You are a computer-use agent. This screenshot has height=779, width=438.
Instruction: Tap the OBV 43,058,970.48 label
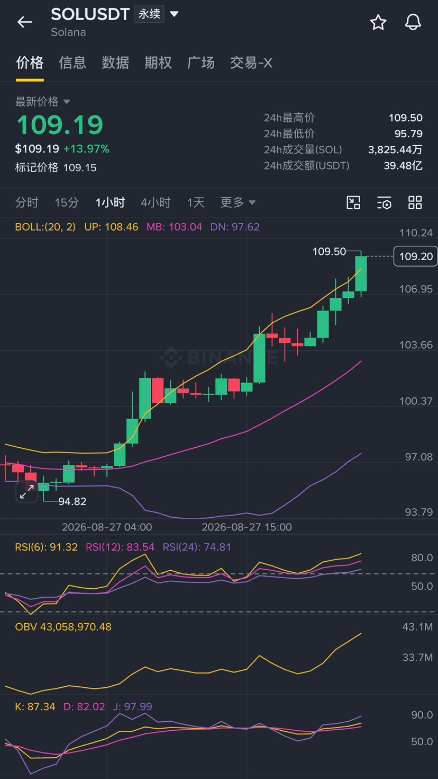point(63,627)
